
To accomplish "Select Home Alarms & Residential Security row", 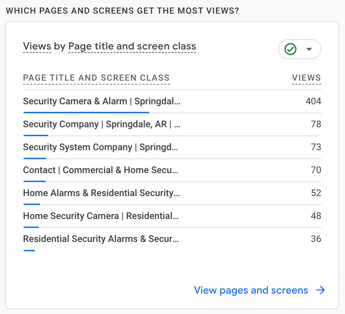I will 101,193.
